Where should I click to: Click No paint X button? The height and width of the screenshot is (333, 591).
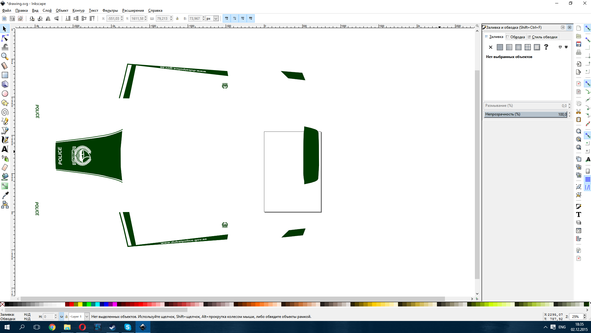[491, 47]
